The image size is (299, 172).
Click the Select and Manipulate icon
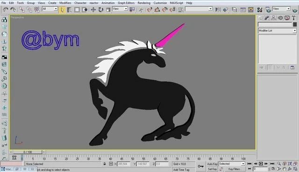141,9
